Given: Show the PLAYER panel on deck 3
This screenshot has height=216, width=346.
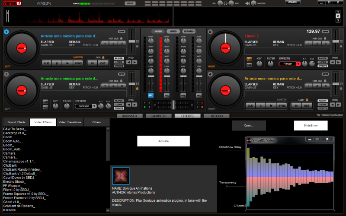Looking at the screenshot, I should coord(119,101).
